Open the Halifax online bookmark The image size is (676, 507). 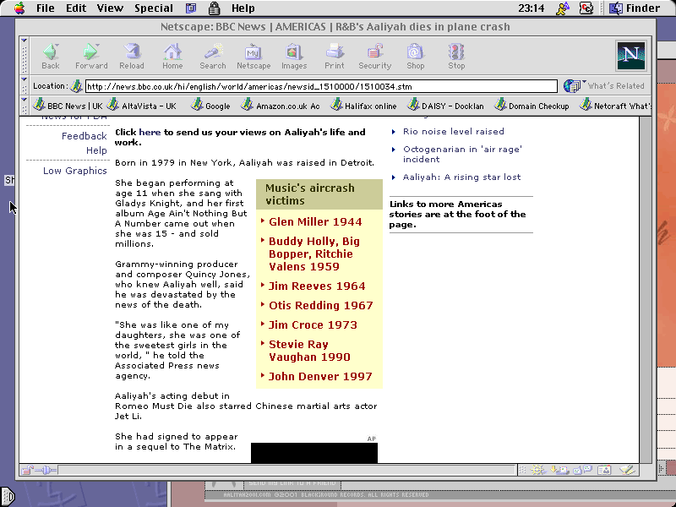(x=363, y=106)
